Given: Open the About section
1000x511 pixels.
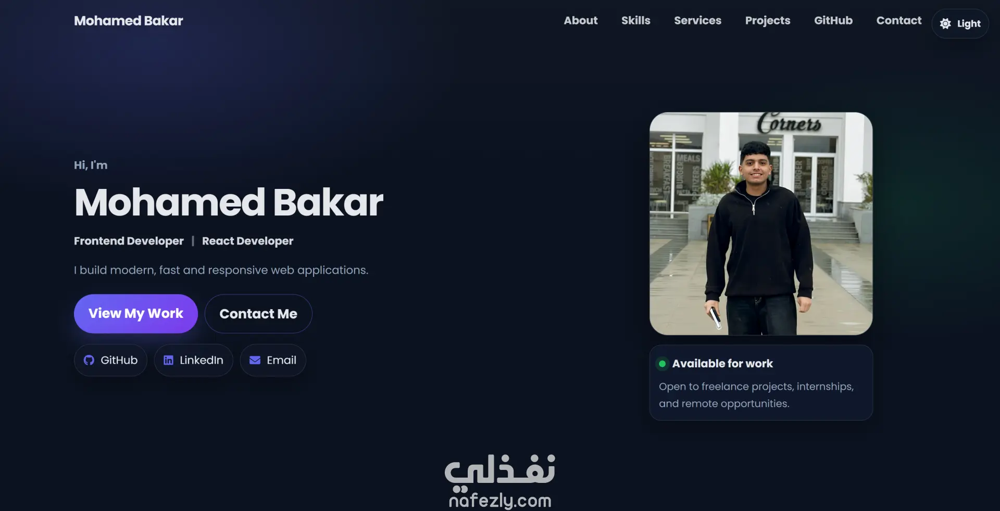Looking at the screenshot, I should tap(581, 20).
